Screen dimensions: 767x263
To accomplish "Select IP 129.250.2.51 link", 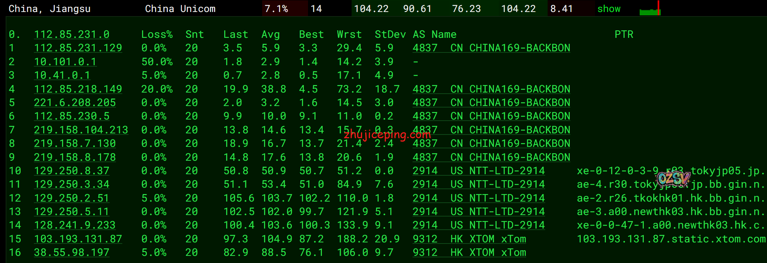I will [71, 198].
